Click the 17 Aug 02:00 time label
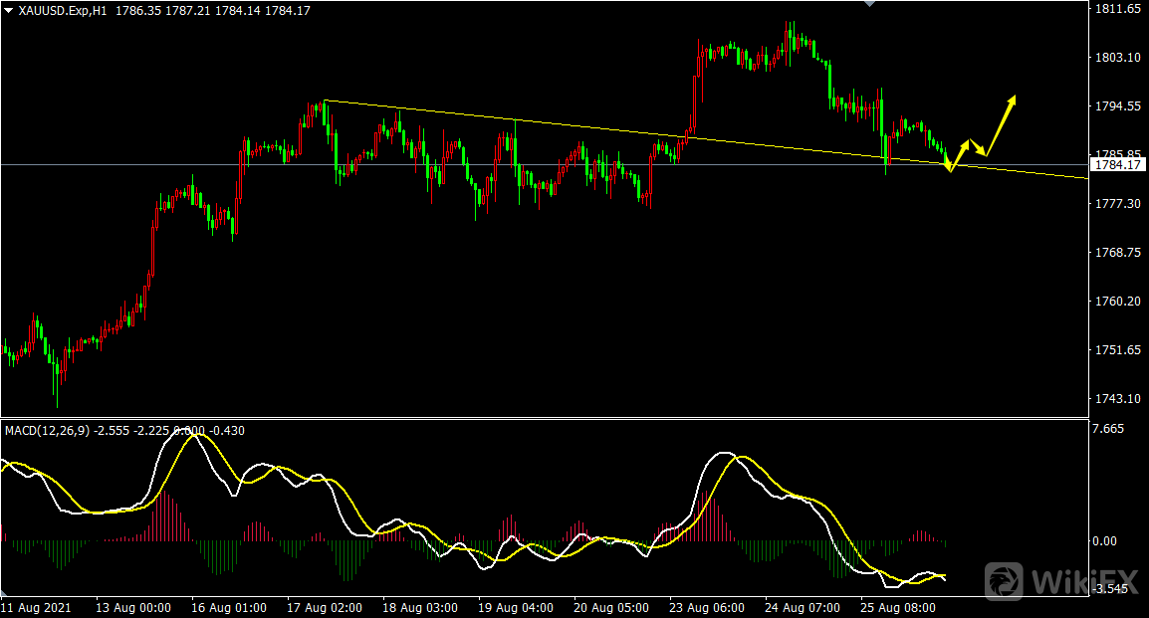 tap(322, 607)
